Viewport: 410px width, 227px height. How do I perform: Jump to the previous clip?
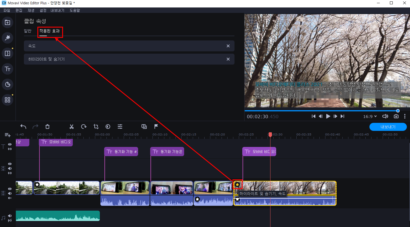(314, 116)
